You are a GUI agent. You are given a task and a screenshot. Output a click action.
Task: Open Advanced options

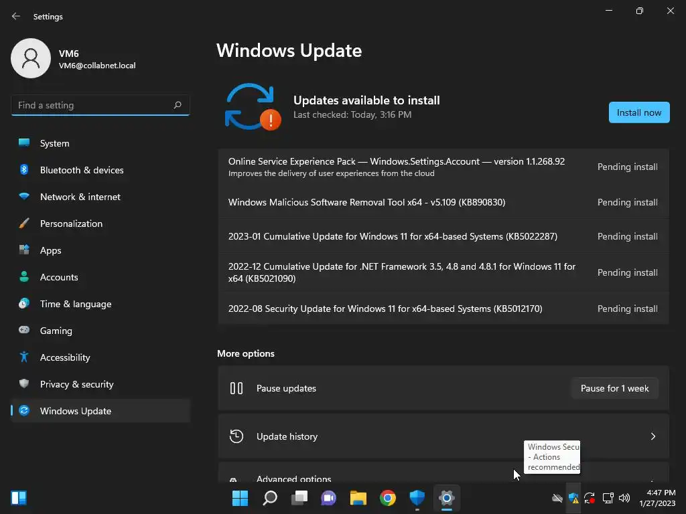443,473
